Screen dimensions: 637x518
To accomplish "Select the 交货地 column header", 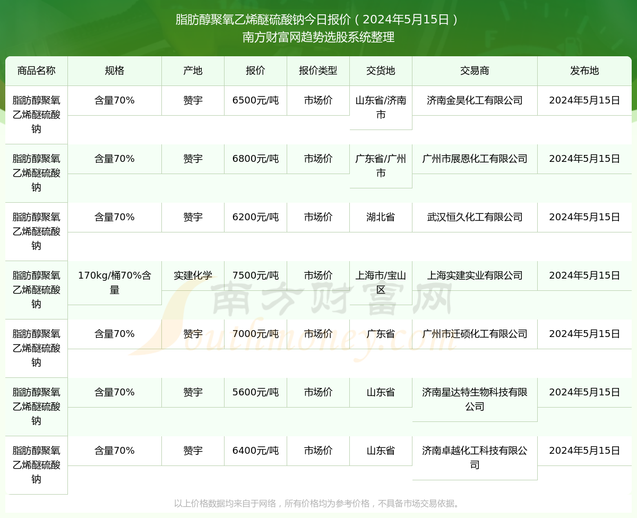I will [381, 71].
